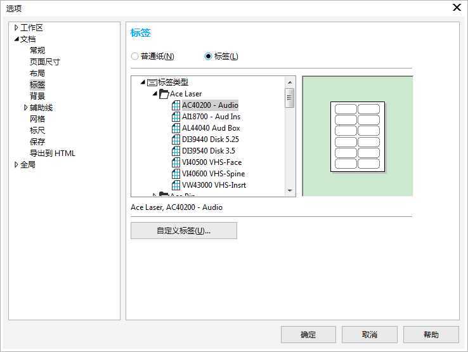This screenshot has height=352, width=468.
Task: Open the 导出到 HTML settings page
Action: (x=52, y=153)
